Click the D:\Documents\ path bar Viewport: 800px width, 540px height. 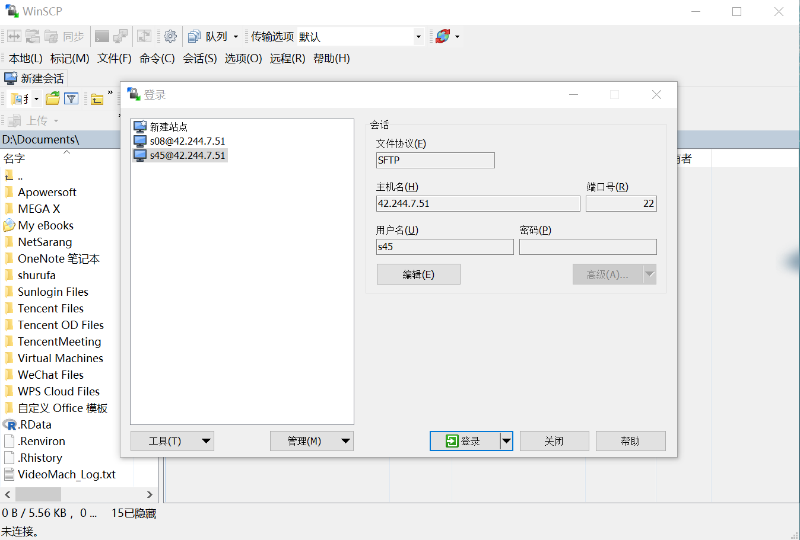click(x=61, y=139)
